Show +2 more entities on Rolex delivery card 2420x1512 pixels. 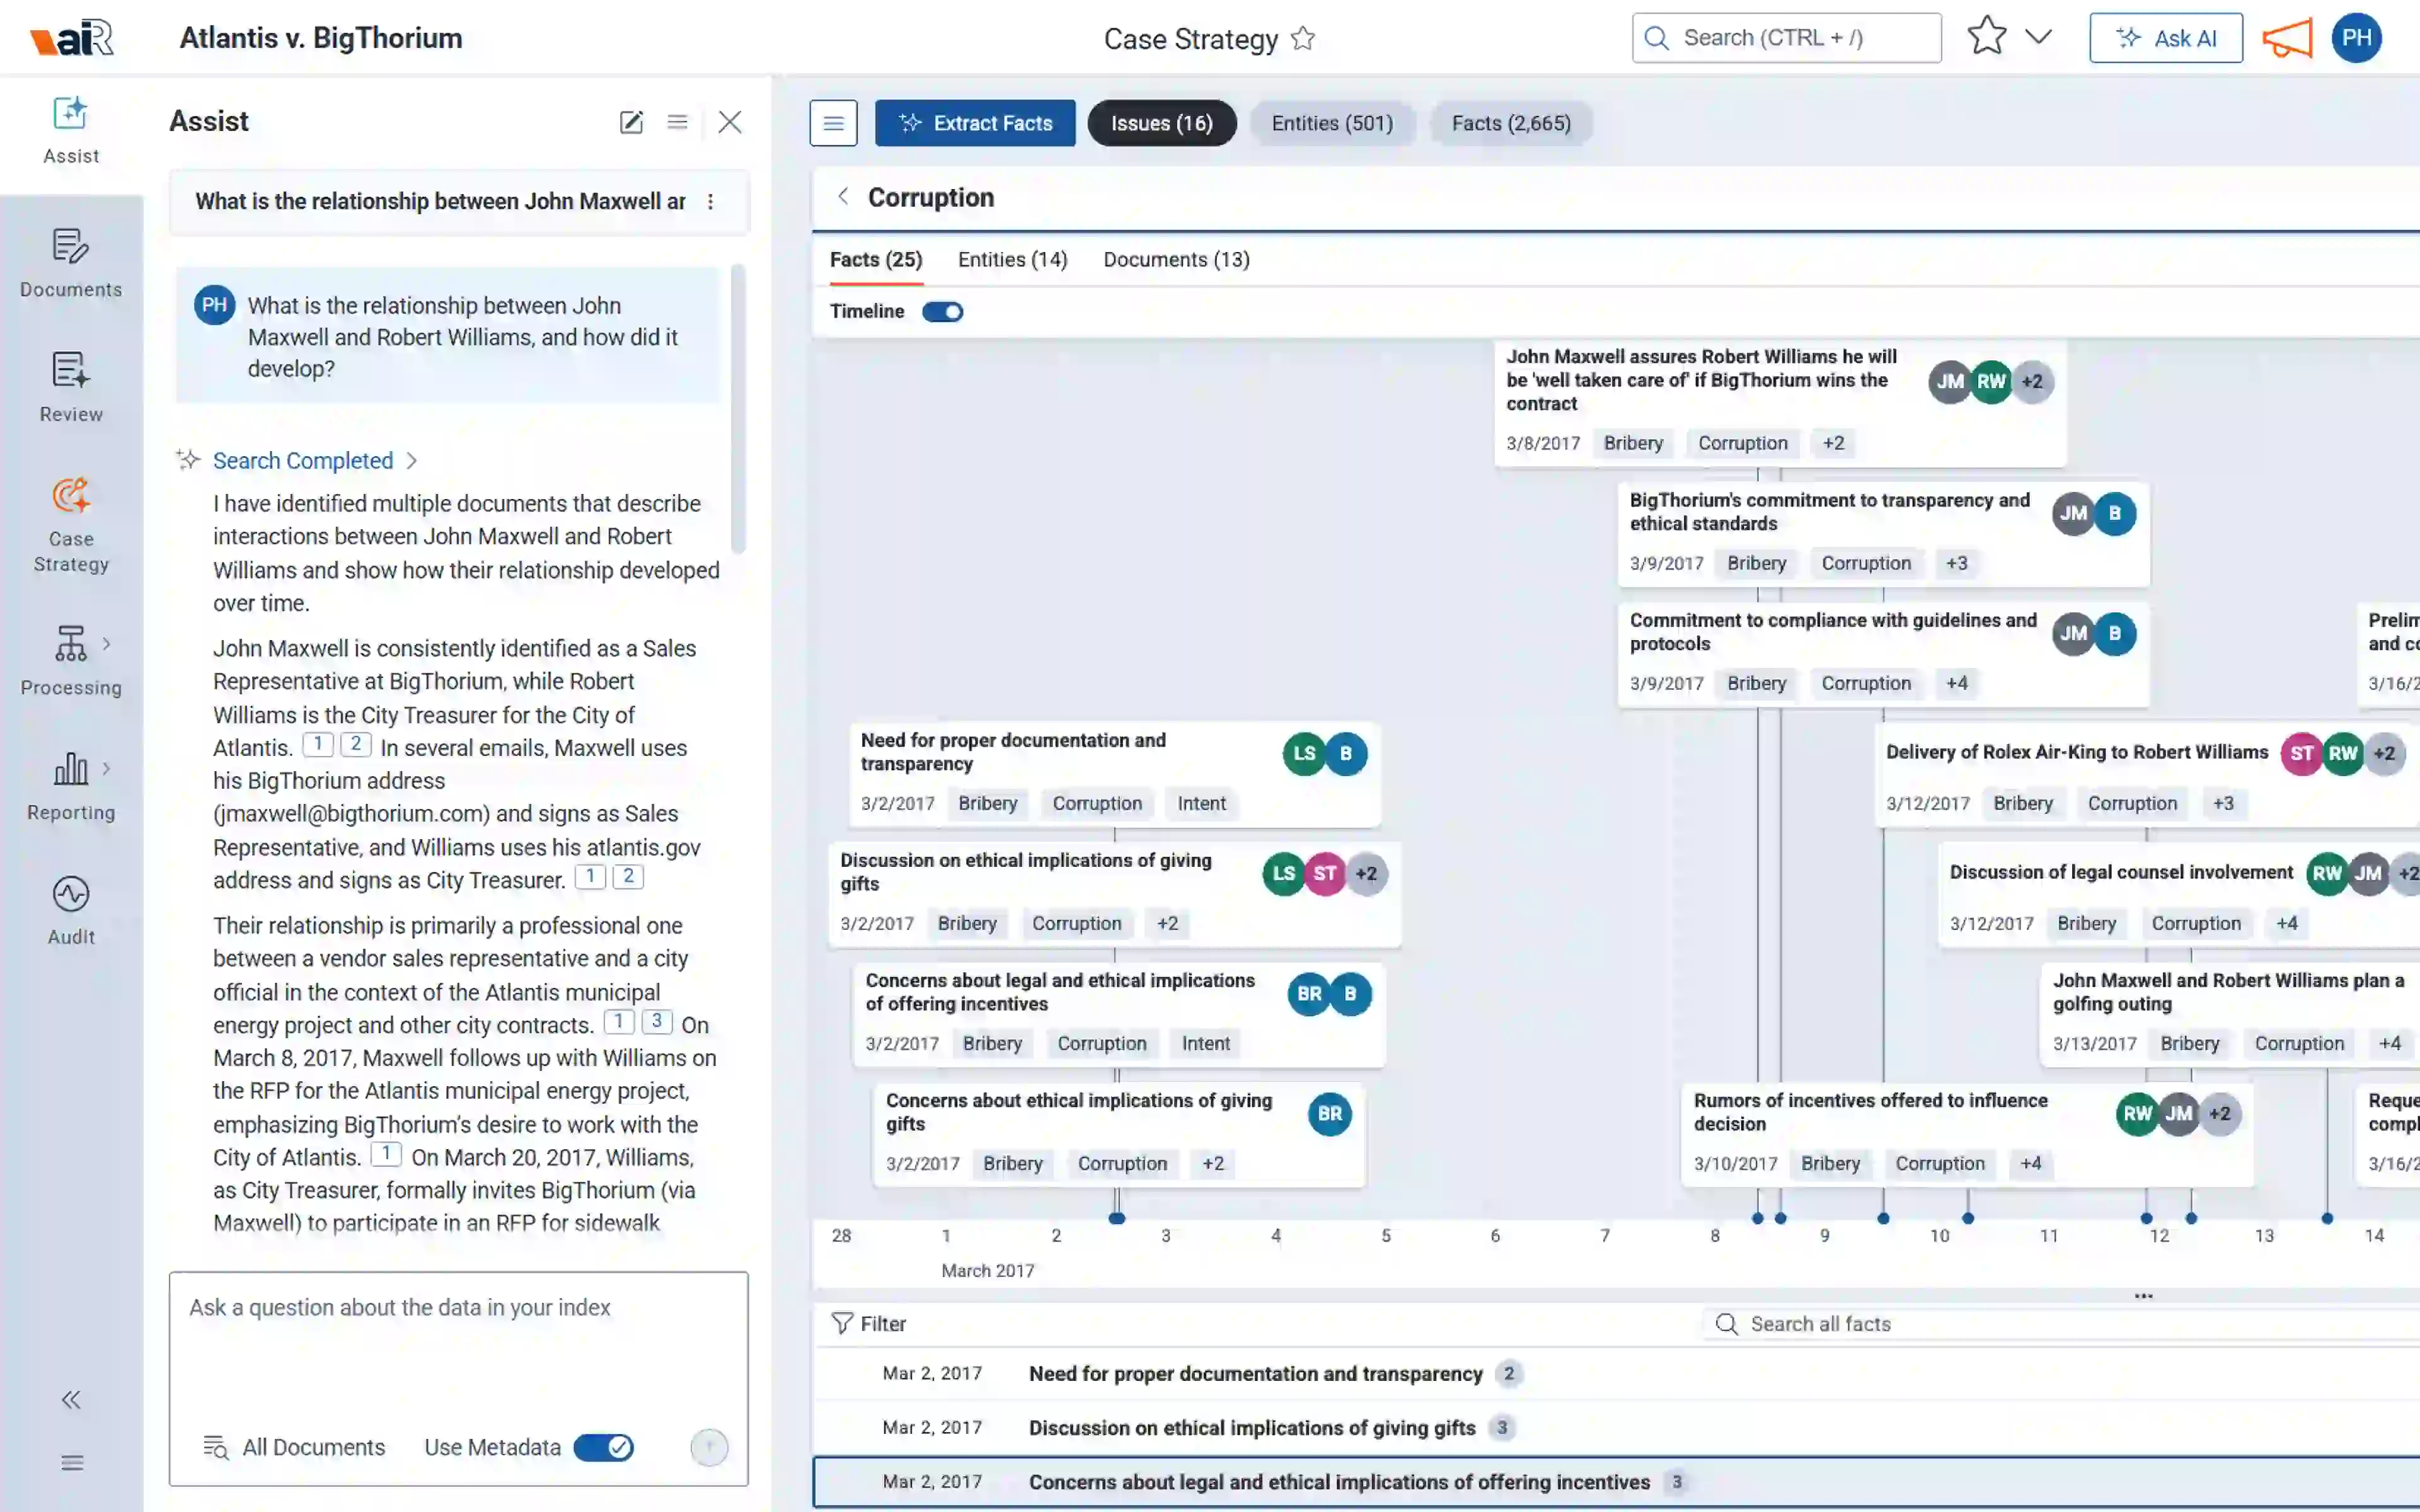[2384, 754]
